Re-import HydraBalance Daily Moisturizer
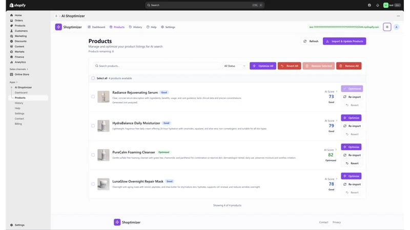 tap(352, 126)
